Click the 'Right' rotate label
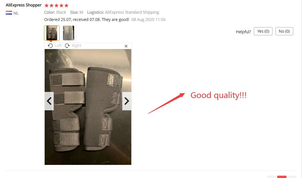Viewport: 302px width, 178px height. click(76, 46)
